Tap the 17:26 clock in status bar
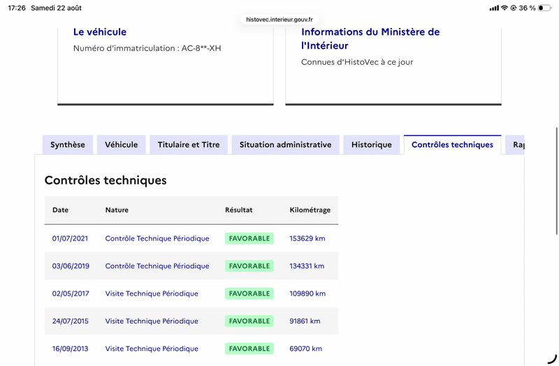The height and width of the screenshot is (366, 559). pos(17,8)
